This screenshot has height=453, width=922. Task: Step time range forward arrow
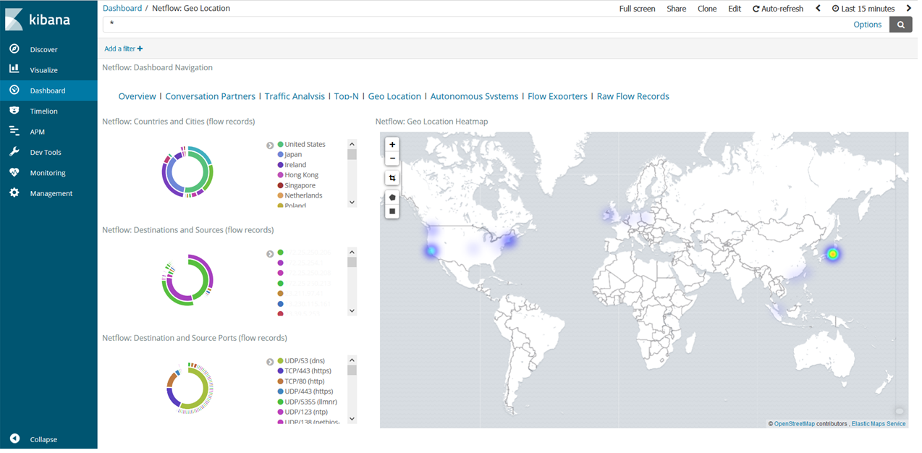909,9
